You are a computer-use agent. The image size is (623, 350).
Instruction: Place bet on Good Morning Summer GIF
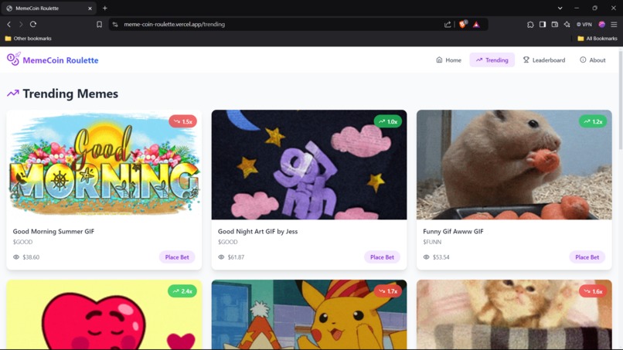(177, 257)
